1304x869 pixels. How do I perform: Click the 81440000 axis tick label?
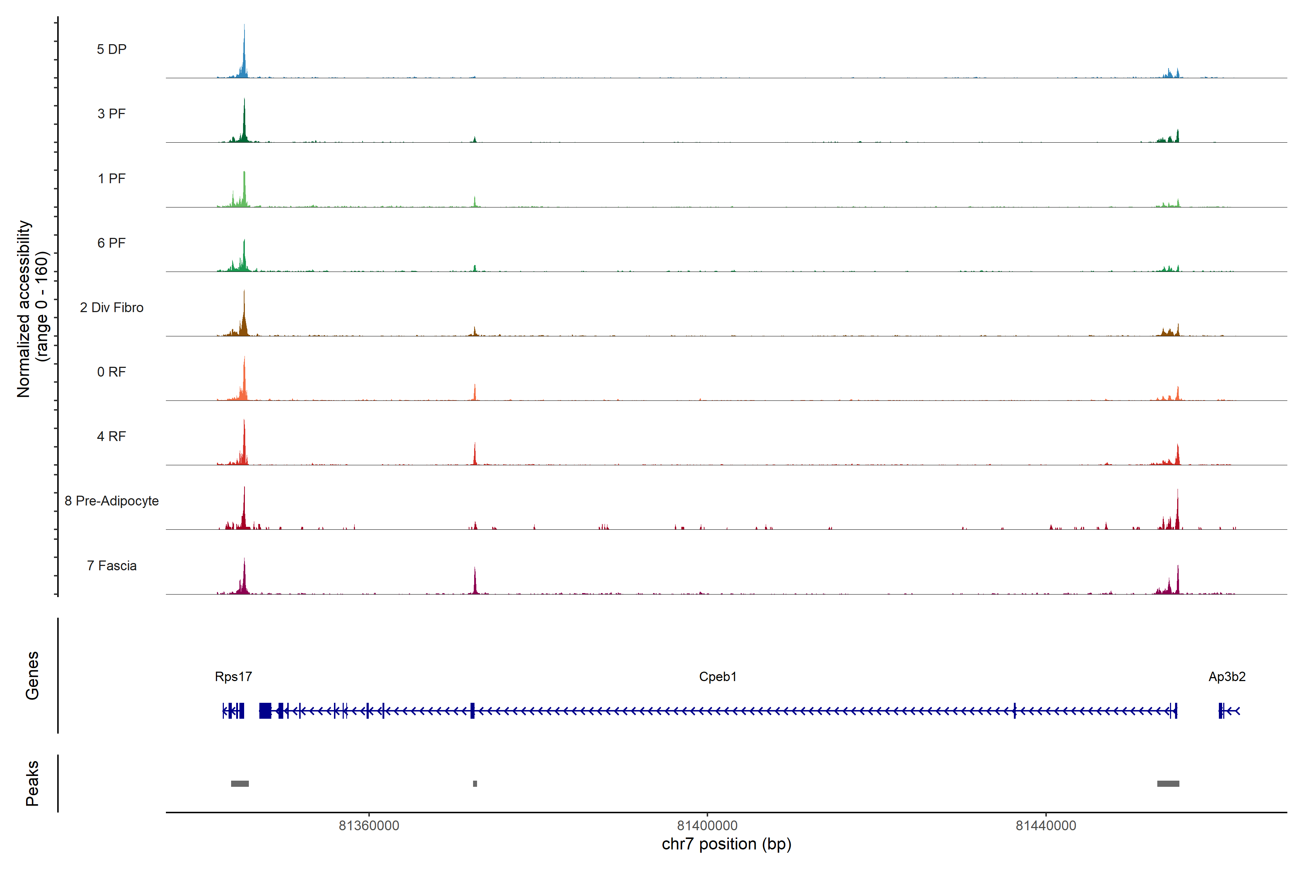1046,825
